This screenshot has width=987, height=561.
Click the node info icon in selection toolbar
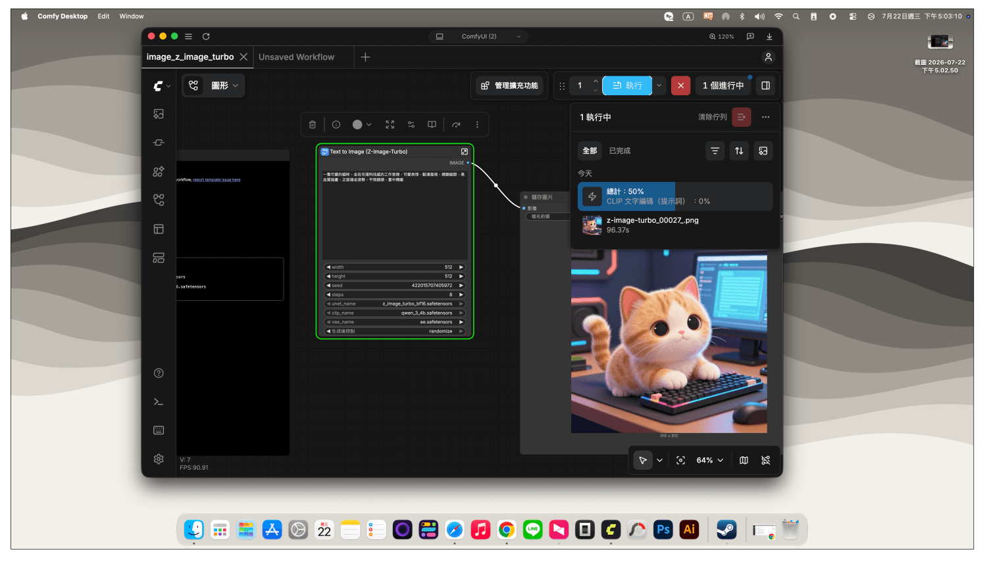[336, 124]
